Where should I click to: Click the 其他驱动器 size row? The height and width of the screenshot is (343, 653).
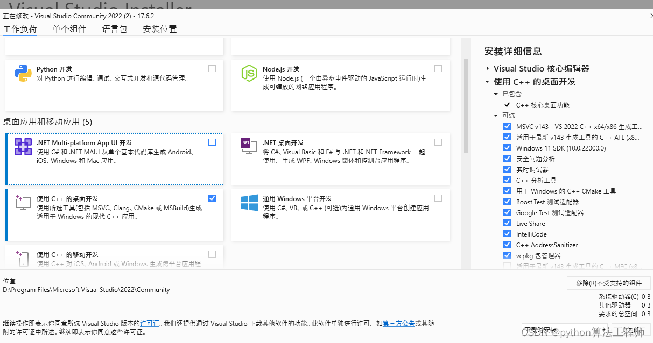pyautogui.click(x=624, y=305)
